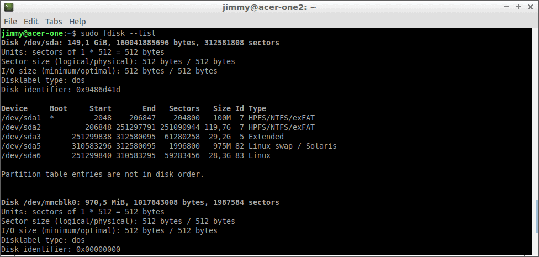This screenshot has height=257, width=539.
Task: Click the boot asterisk on the sda1 row
Action: 52,118
